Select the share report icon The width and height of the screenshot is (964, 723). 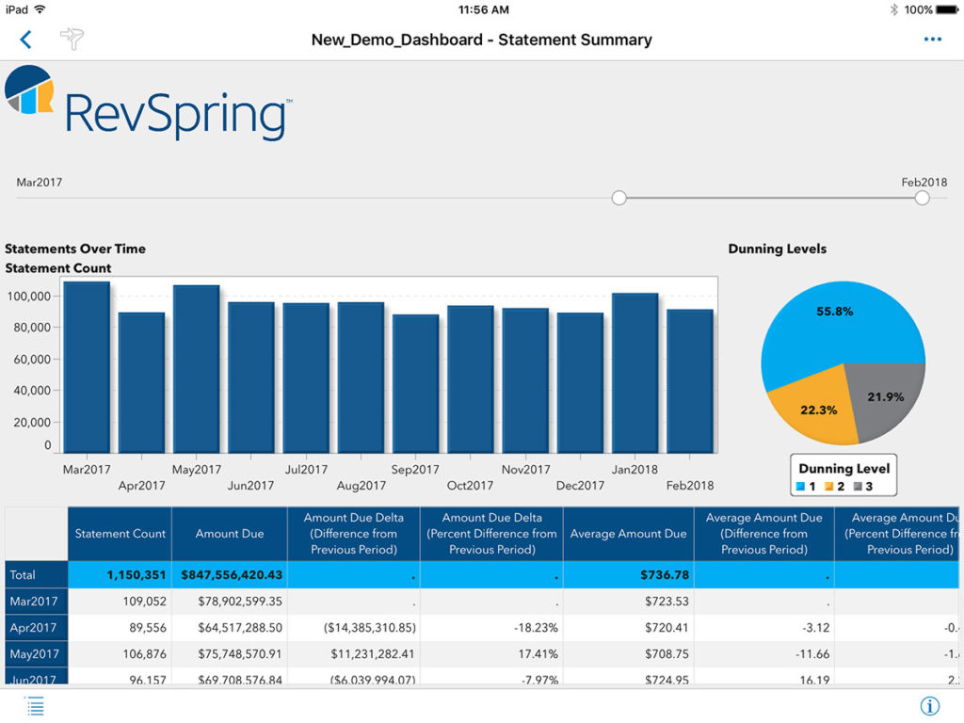72,40
